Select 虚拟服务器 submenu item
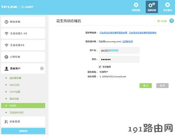 coord(15,78)
